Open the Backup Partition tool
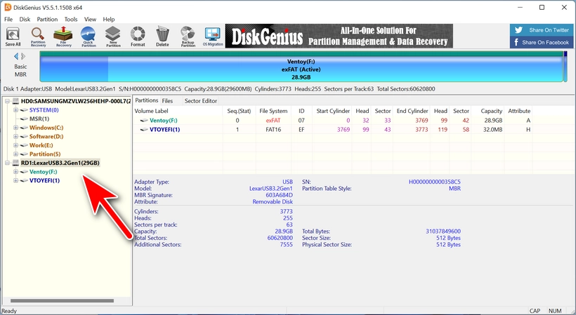 click(x=188, y=36)
